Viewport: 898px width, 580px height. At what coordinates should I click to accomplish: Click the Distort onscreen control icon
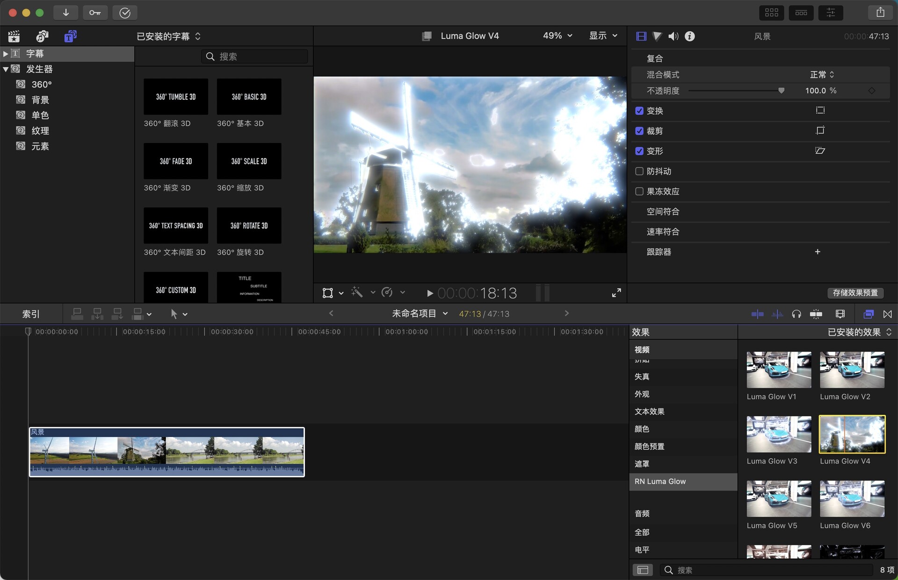[x=820, y=150]
